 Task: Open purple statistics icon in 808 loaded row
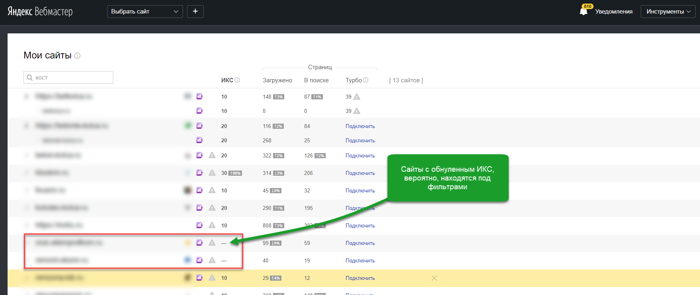(199, 225)
